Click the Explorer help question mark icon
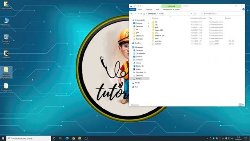Viewport: 250px width, 141px height. [243, 9]
